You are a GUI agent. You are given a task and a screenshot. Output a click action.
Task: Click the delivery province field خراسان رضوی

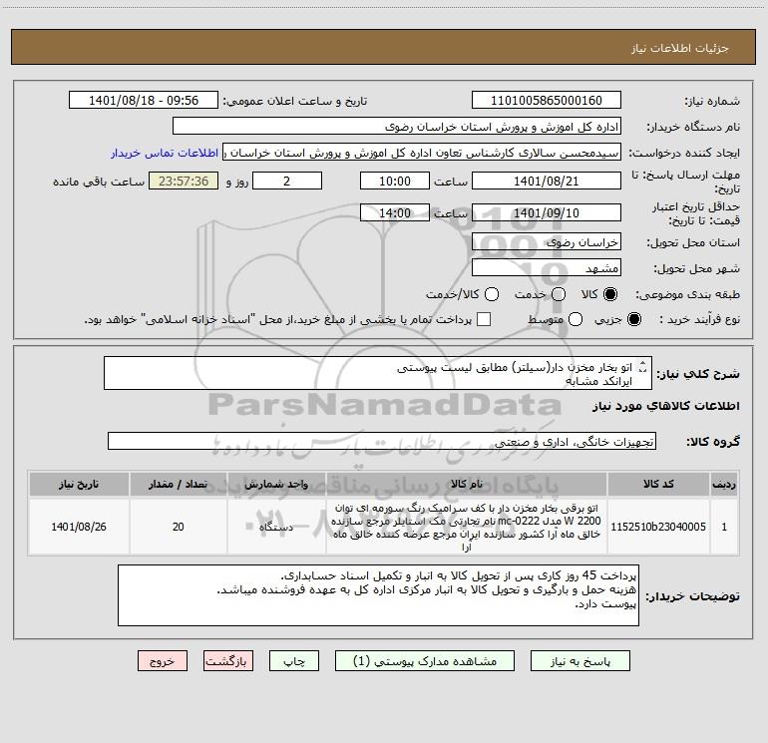547,242
